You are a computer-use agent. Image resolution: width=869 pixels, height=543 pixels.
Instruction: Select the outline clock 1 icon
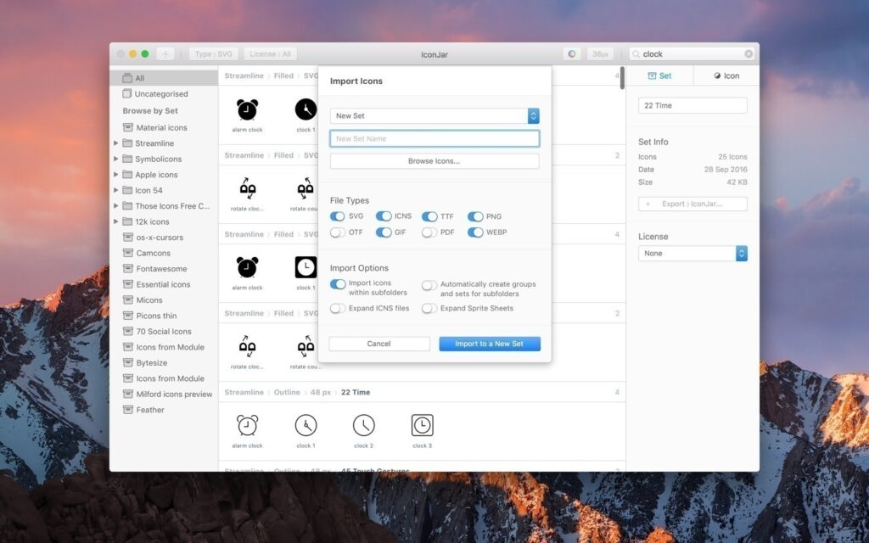(x=306, y=426)
